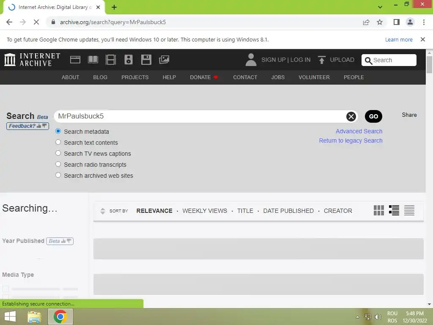Click LOG IN link

tap(301, 60)
